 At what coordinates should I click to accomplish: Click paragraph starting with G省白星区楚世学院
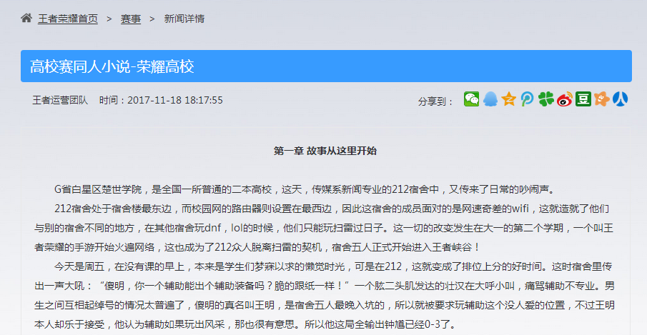pyautogui.click(x=306, y=189)
